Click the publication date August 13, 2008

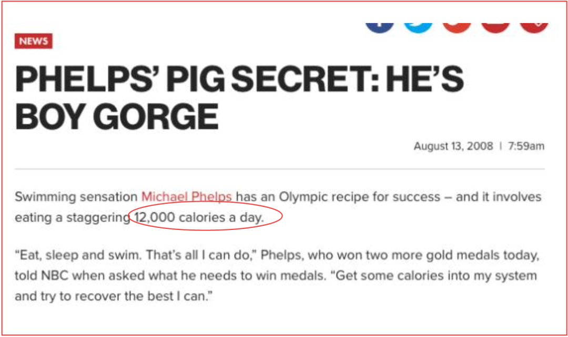click(453, 146)
